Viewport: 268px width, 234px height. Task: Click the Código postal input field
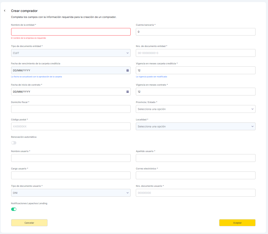[x=71, y=126]
